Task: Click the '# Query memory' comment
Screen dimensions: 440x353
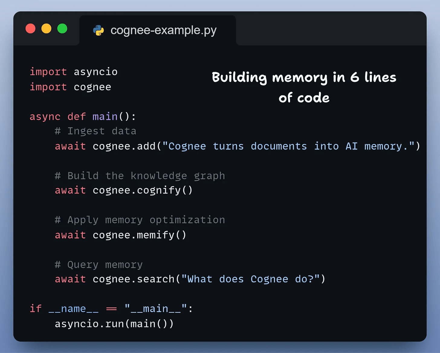Action: [99, 265]
